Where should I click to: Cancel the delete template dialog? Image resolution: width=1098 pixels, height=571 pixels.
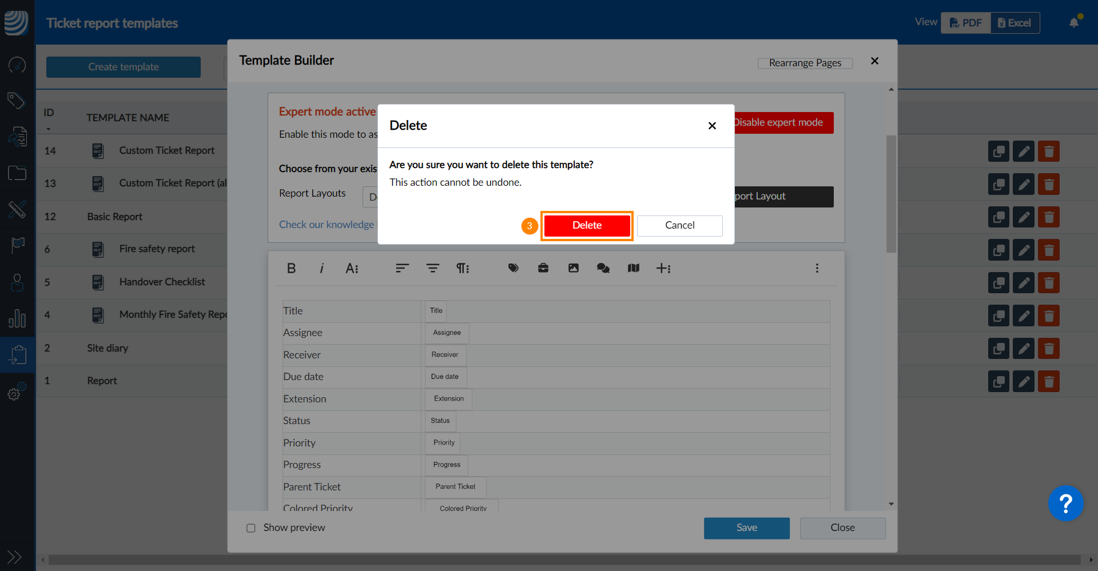[679, 226]
